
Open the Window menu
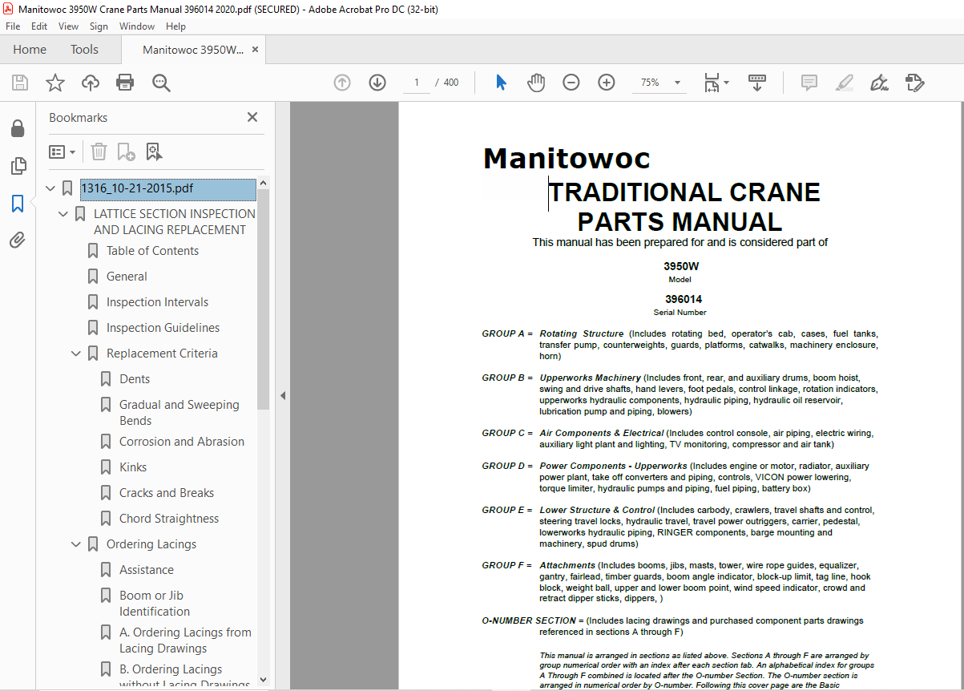137,26
